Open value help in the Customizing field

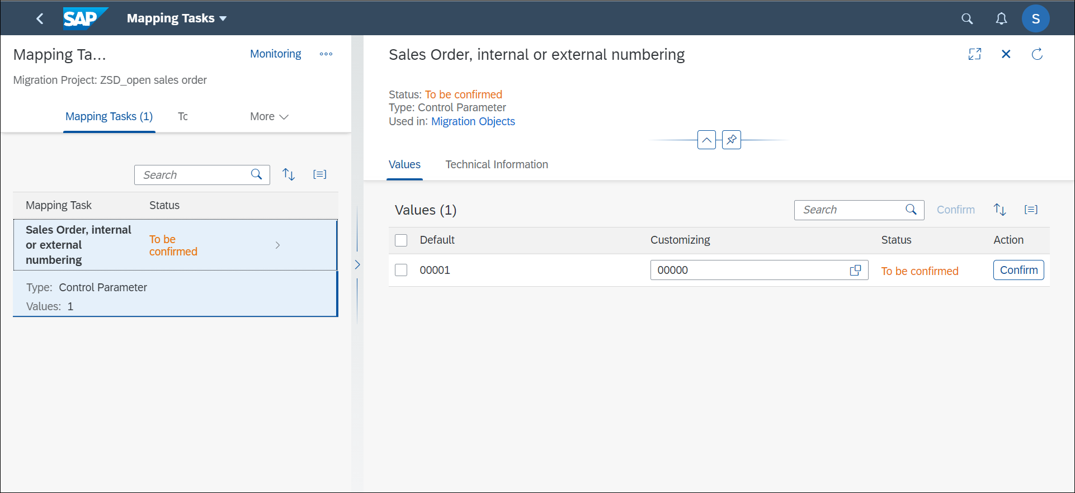[855, 271]
